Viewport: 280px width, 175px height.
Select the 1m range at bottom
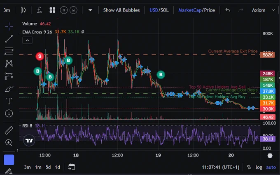point(38,167)
